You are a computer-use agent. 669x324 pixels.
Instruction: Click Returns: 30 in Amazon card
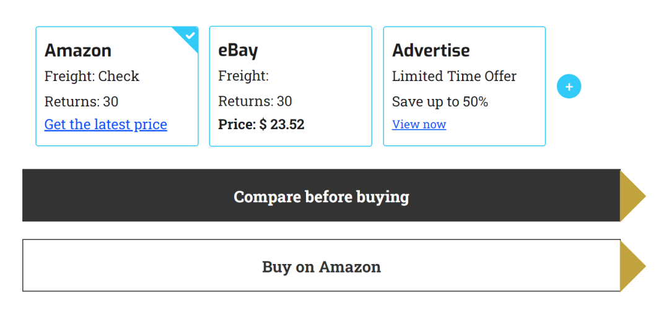[81, 101]
